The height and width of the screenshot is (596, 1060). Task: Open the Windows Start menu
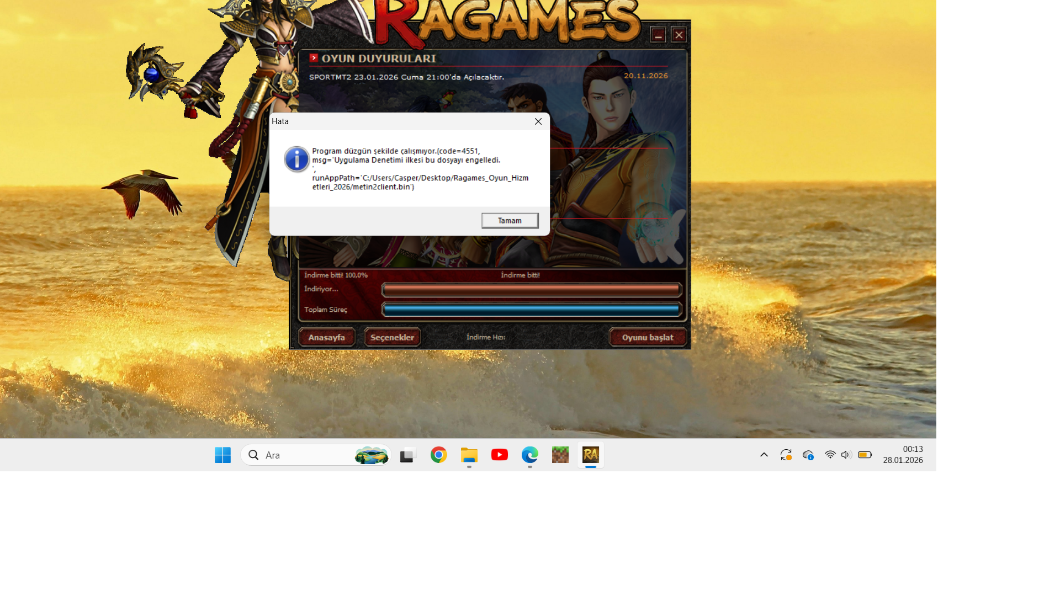(222, 455)
